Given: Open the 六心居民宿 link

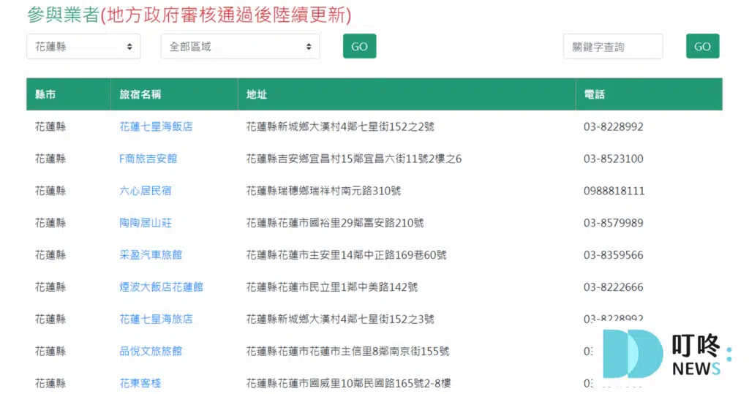Looking at the screenshot, I should [146, 191].
